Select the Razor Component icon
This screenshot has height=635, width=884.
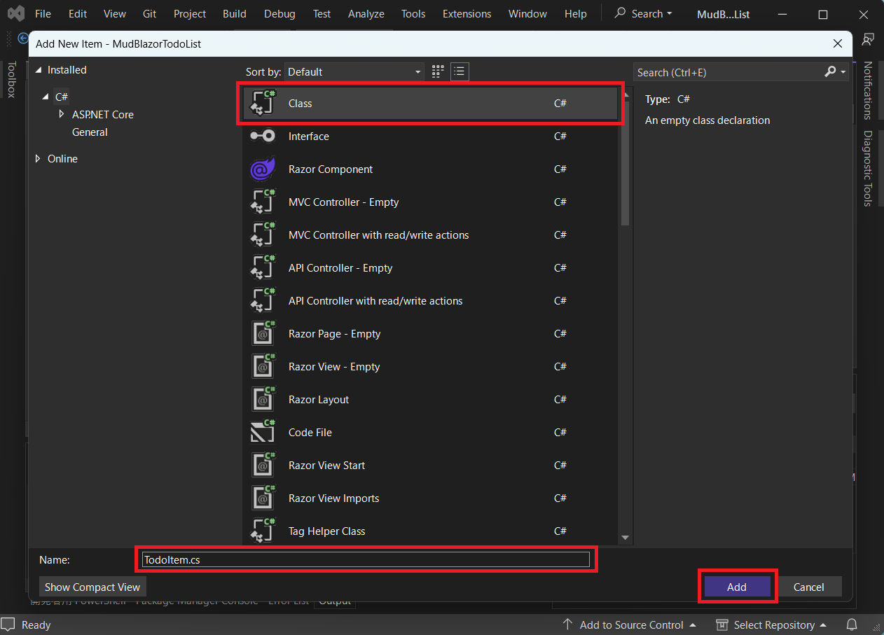click(263, 169)
